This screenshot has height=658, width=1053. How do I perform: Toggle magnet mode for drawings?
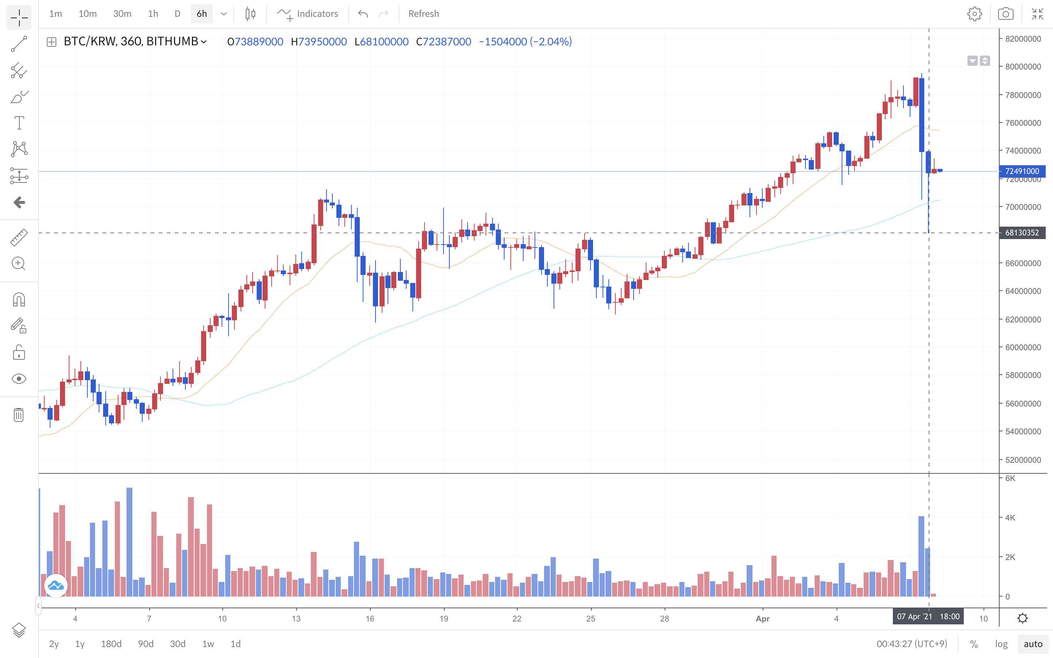click(x=19, y=300)
